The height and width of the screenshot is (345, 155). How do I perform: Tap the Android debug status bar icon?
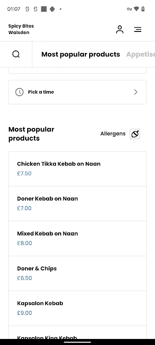(52, 9)
